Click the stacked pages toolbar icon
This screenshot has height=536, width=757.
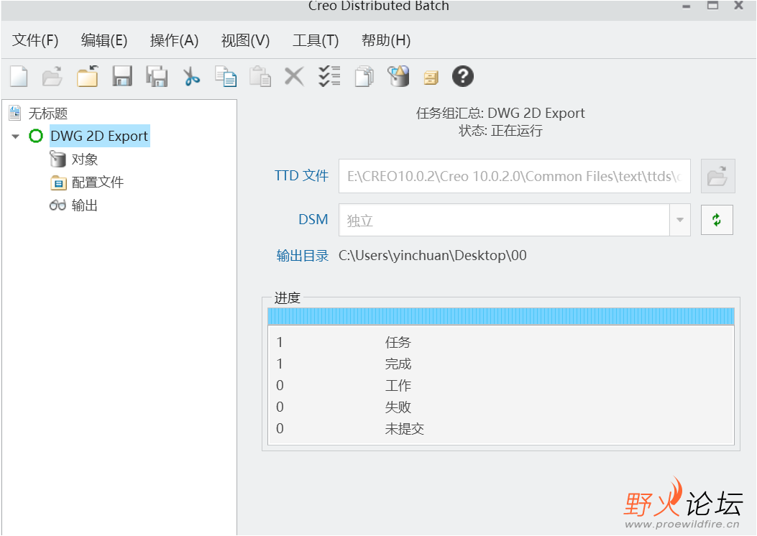(364, 76)
